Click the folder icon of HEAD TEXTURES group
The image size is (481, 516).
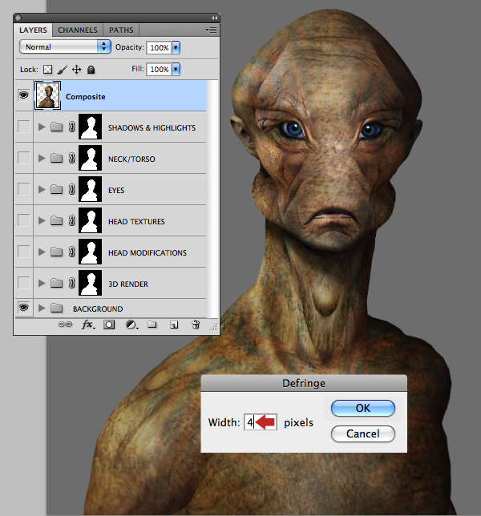pos(57,220)
